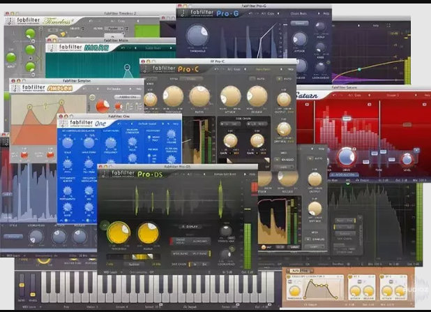Adjust the Pro-C Ratio knob
The height and width of the screenshot is (312, 431).
(x=199, y=96)
